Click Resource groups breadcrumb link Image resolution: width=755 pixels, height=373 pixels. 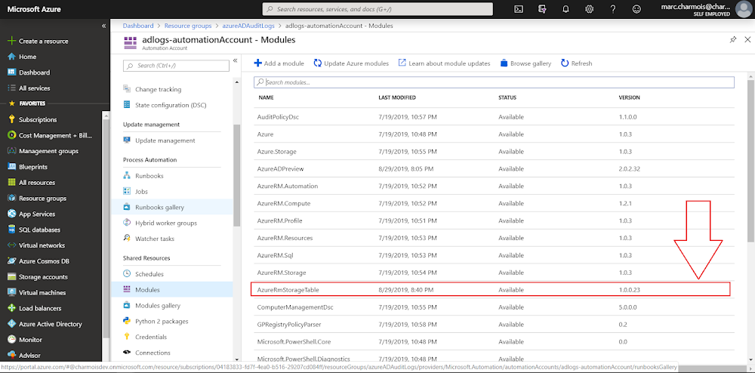(x=188, y=26)
